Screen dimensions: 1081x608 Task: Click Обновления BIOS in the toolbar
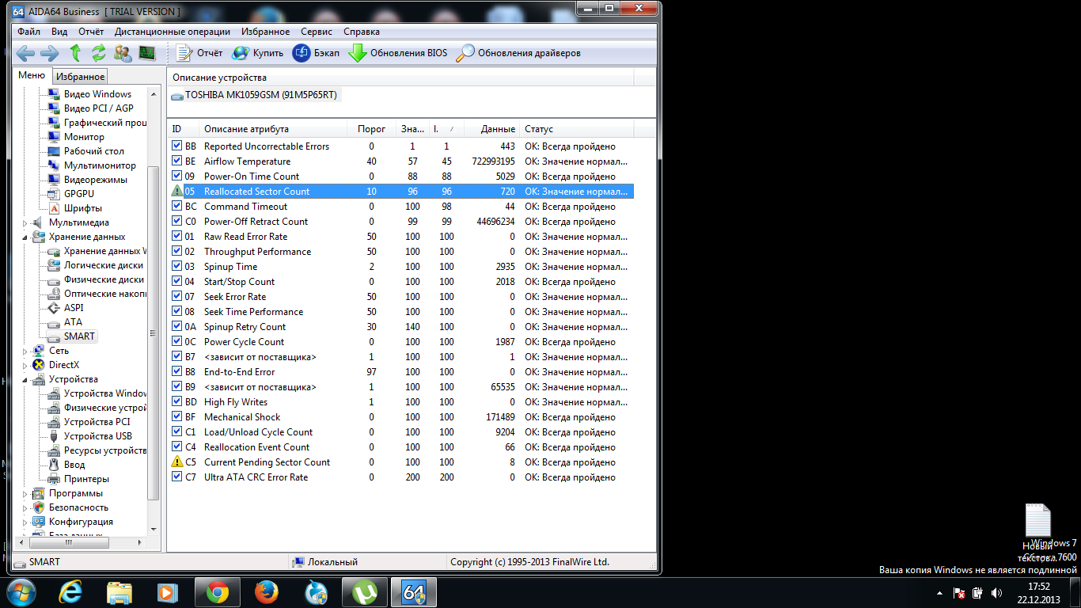pyautogui.click(x=398, y=53)
